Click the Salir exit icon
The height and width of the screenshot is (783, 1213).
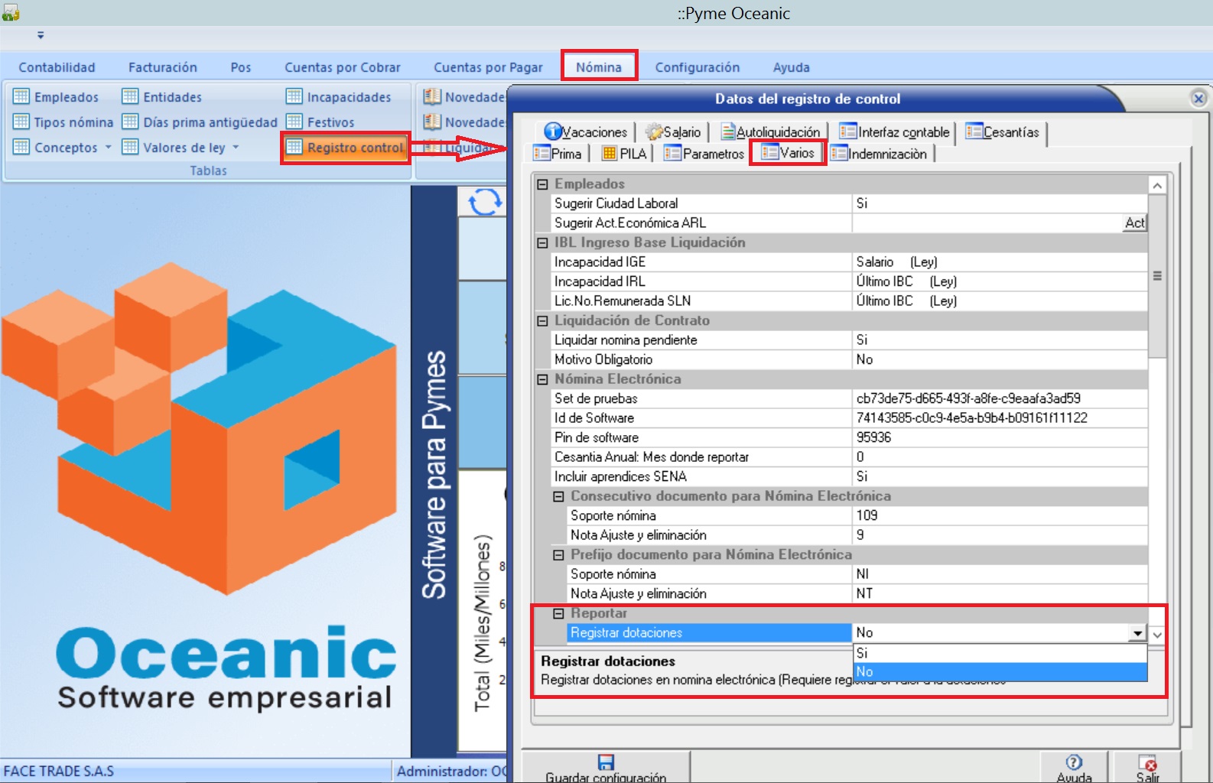[x=1147, y=762]
